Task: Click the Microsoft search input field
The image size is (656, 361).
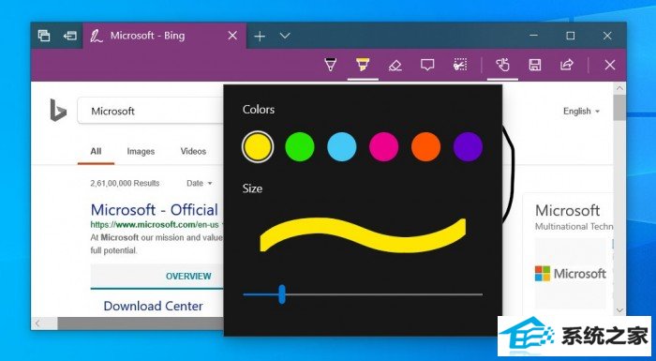Action: [151, 111]
